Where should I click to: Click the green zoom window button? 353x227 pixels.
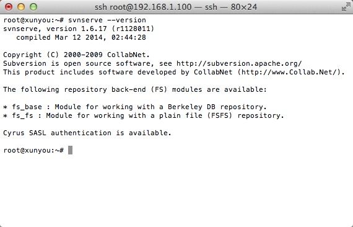33,7
